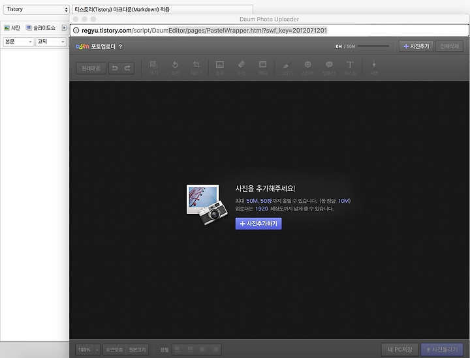Open the 서명 signature tool
The image size is (470, 358).
[x=374, y=68]
